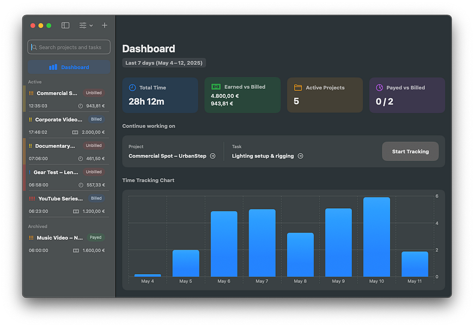Click the May 7 chart bar
The image size is (474, 327).
[x=262, y=243]
